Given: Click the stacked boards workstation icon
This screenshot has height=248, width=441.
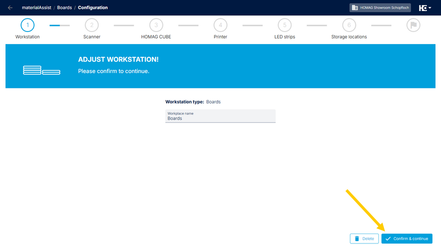Looking at the screenshot, I should point(42,70).
